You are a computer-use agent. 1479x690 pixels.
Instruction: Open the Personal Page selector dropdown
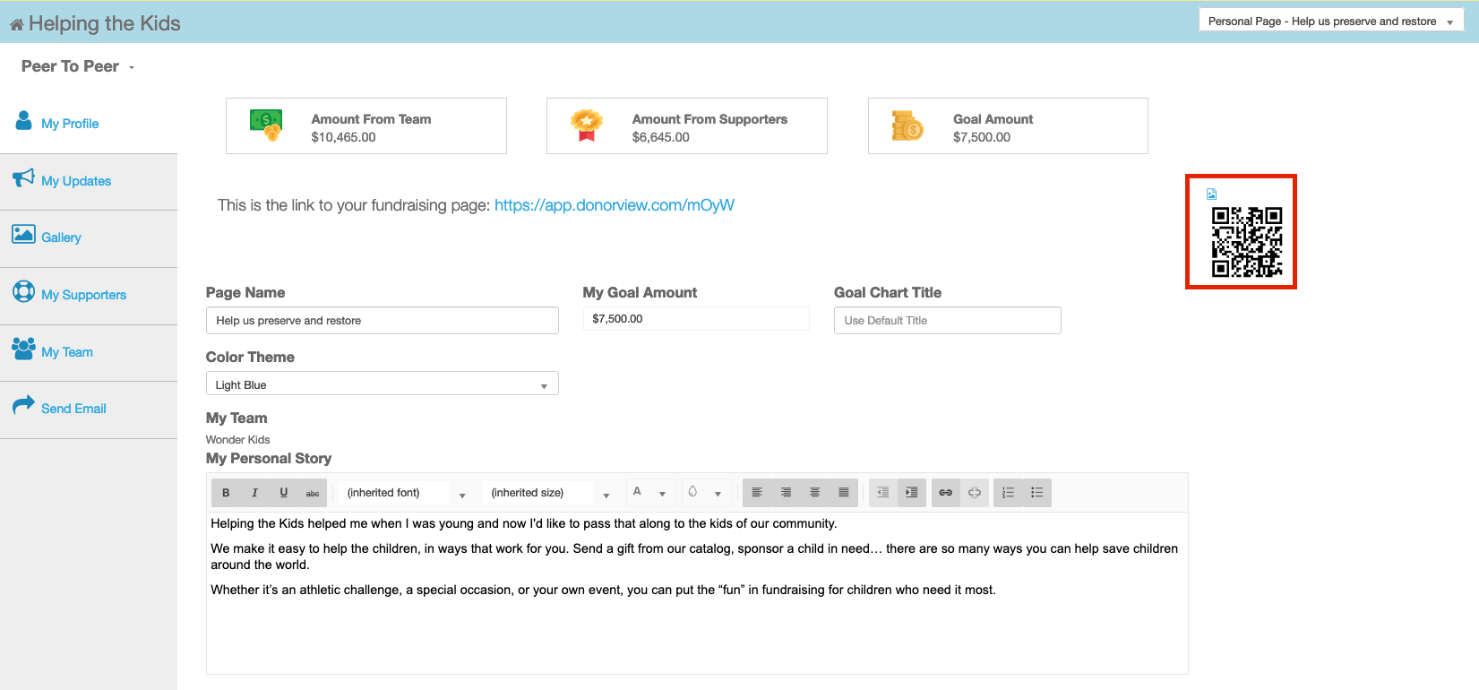[x=1331, y=22]
